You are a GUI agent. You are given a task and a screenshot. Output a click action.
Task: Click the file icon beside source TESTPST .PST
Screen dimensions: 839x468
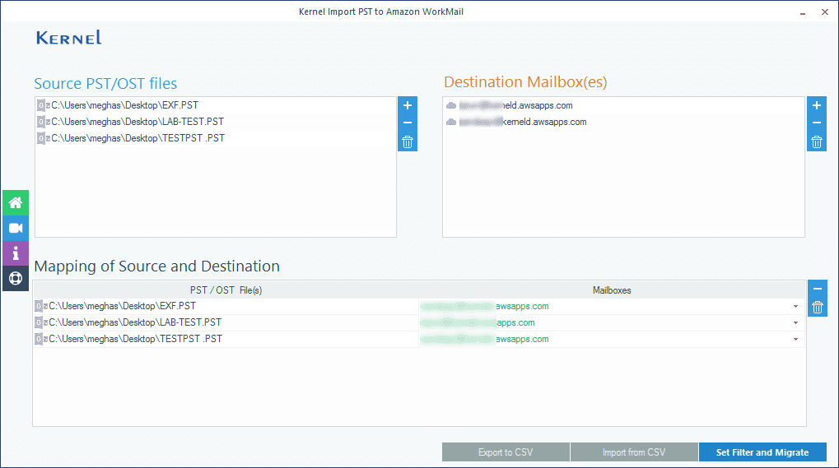[42, 138]
